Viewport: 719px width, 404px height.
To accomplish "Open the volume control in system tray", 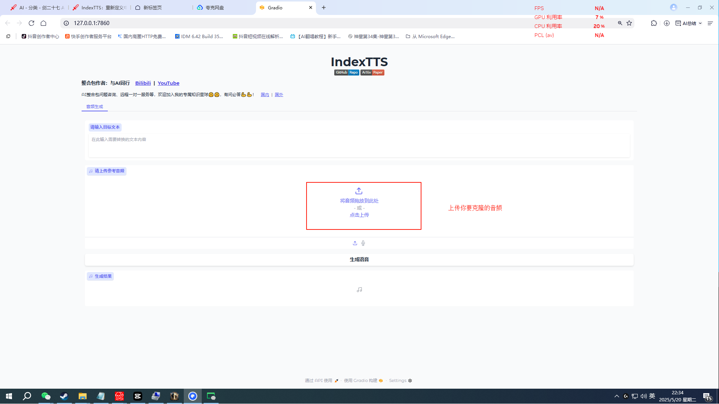I will (x=644, y=396).
